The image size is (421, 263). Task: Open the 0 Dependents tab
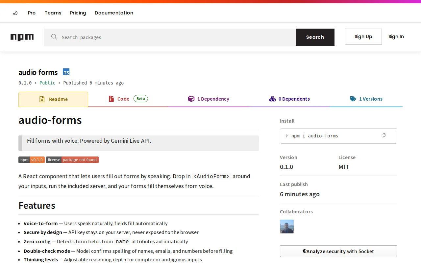pyautogui.click(x=289, y=99)
